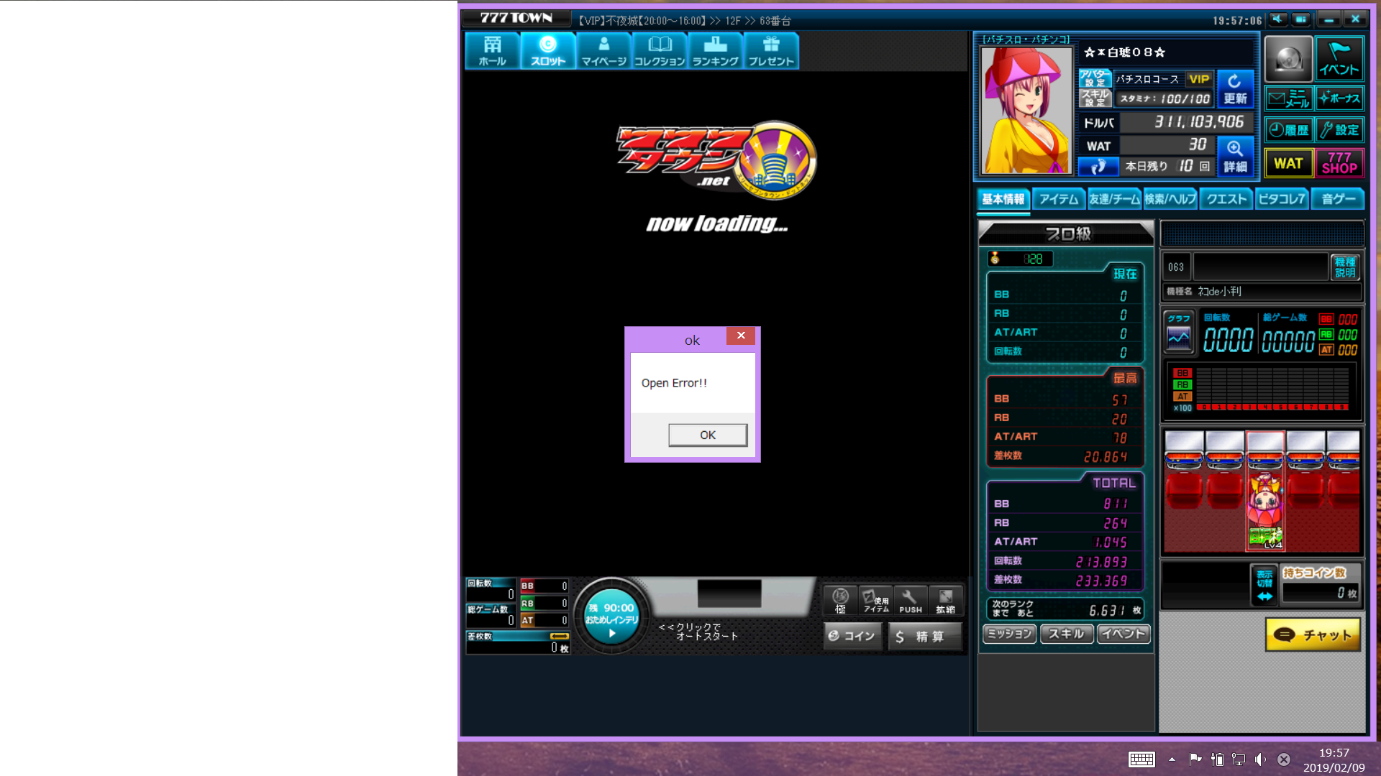Open the 777 SHOP button
Image resolution: width=1381 pixels, height=776 pixels.
click(1339, 163)
